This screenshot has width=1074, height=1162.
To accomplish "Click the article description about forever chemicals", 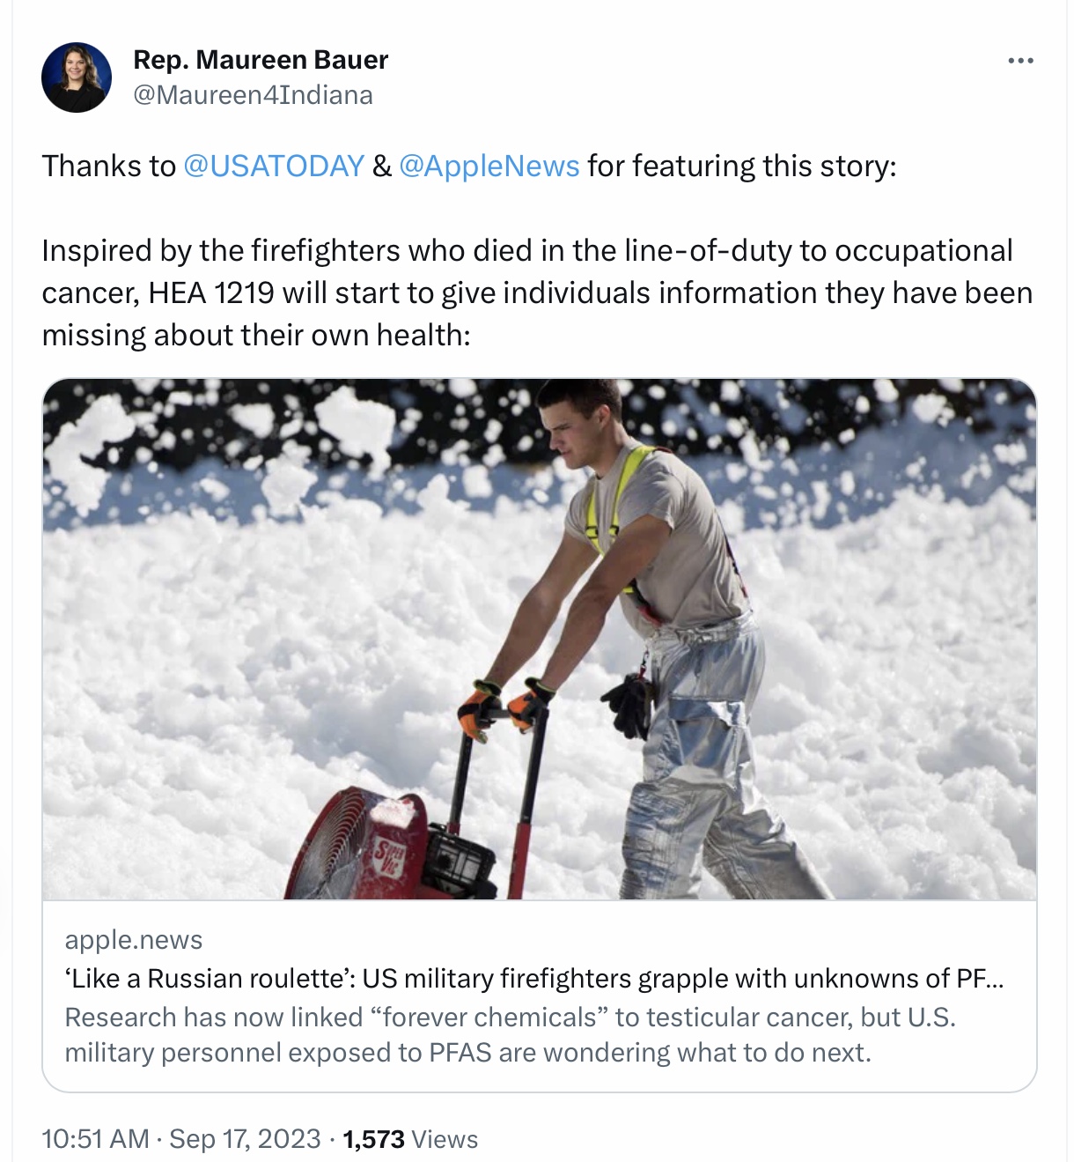I will [511, 1035].
